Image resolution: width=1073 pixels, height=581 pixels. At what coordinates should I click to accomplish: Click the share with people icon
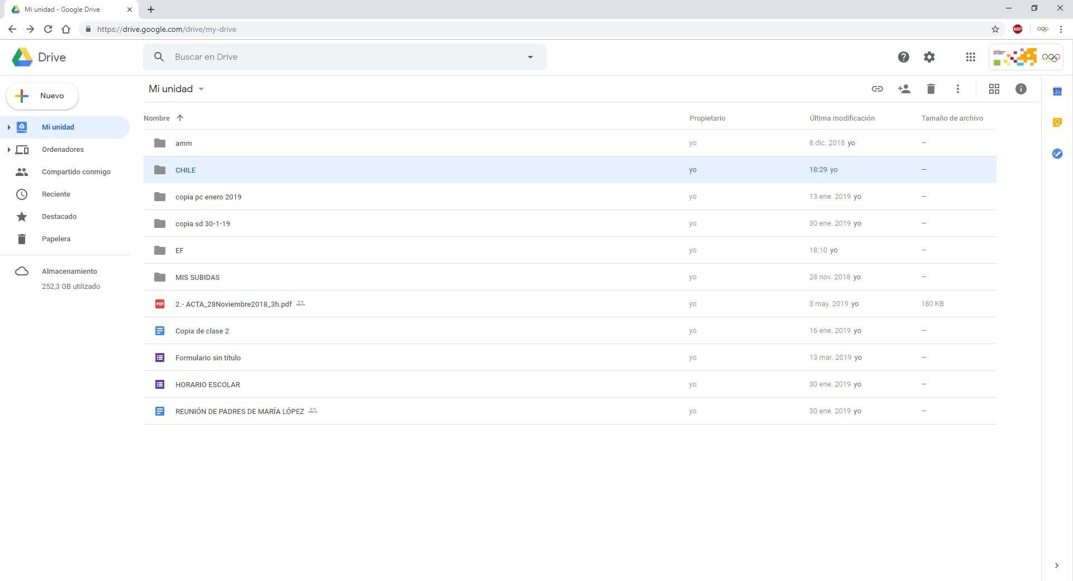pos(904,89)
